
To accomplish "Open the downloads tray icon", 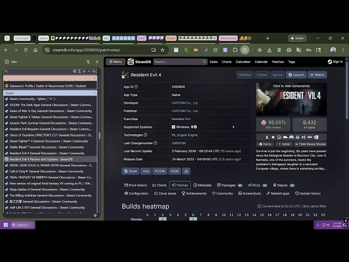I will (269, 50).
